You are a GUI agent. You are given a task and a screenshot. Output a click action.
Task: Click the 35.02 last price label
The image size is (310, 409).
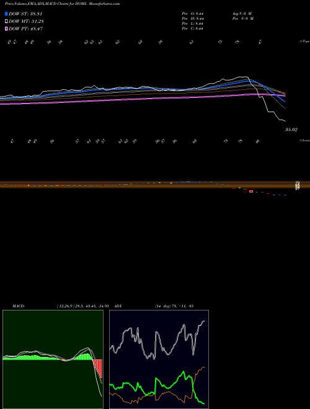coord(291,130)
